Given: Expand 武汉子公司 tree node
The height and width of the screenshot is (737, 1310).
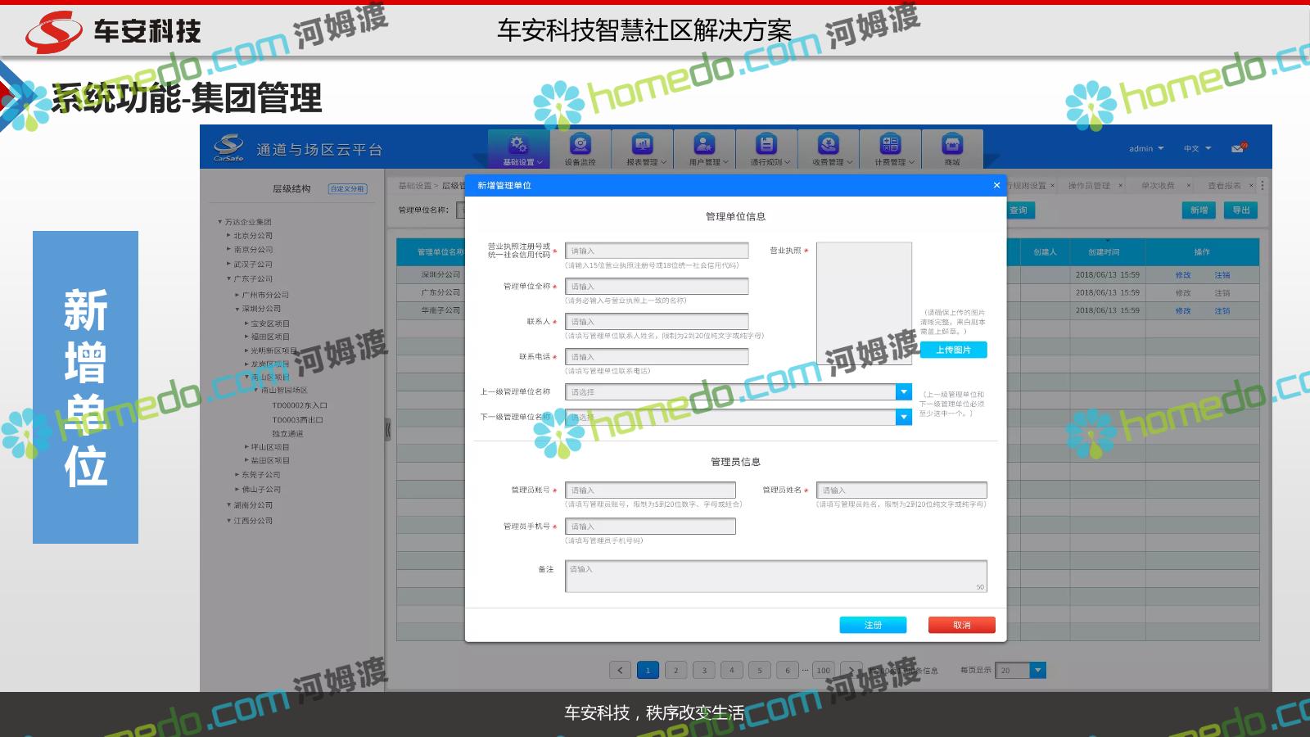Looking at the screenshot, I should pos(228,265).
